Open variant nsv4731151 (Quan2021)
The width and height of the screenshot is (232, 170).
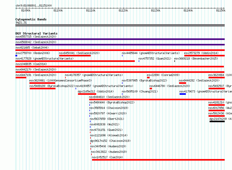pyautogui.click(x=106, y=130)
